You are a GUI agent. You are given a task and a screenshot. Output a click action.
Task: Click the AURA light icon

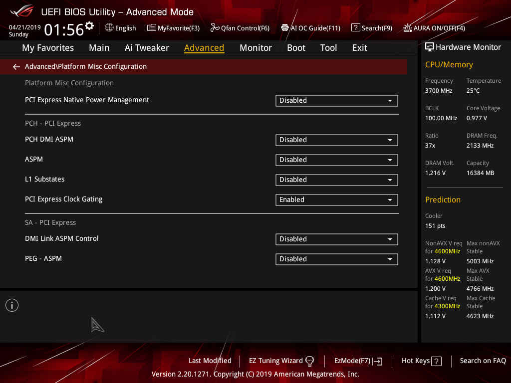pos(407,28)
